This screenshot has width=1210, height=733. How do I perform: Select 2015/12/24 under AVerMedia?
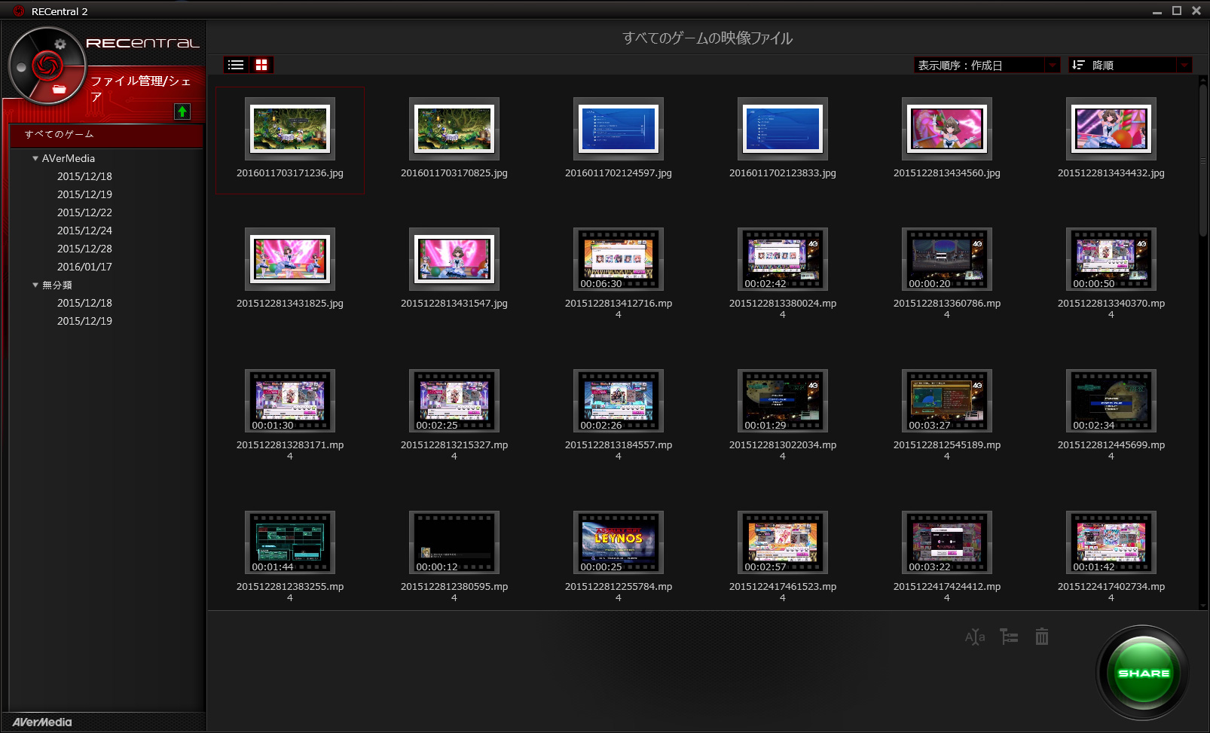click(x=84, y=231)
